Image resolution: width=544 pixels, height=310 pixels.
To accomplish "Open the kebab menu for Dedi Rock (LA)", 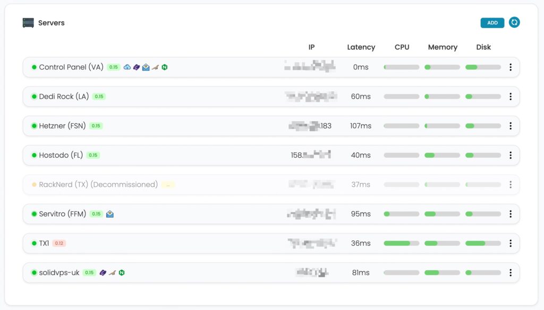I will coord(511,97).
